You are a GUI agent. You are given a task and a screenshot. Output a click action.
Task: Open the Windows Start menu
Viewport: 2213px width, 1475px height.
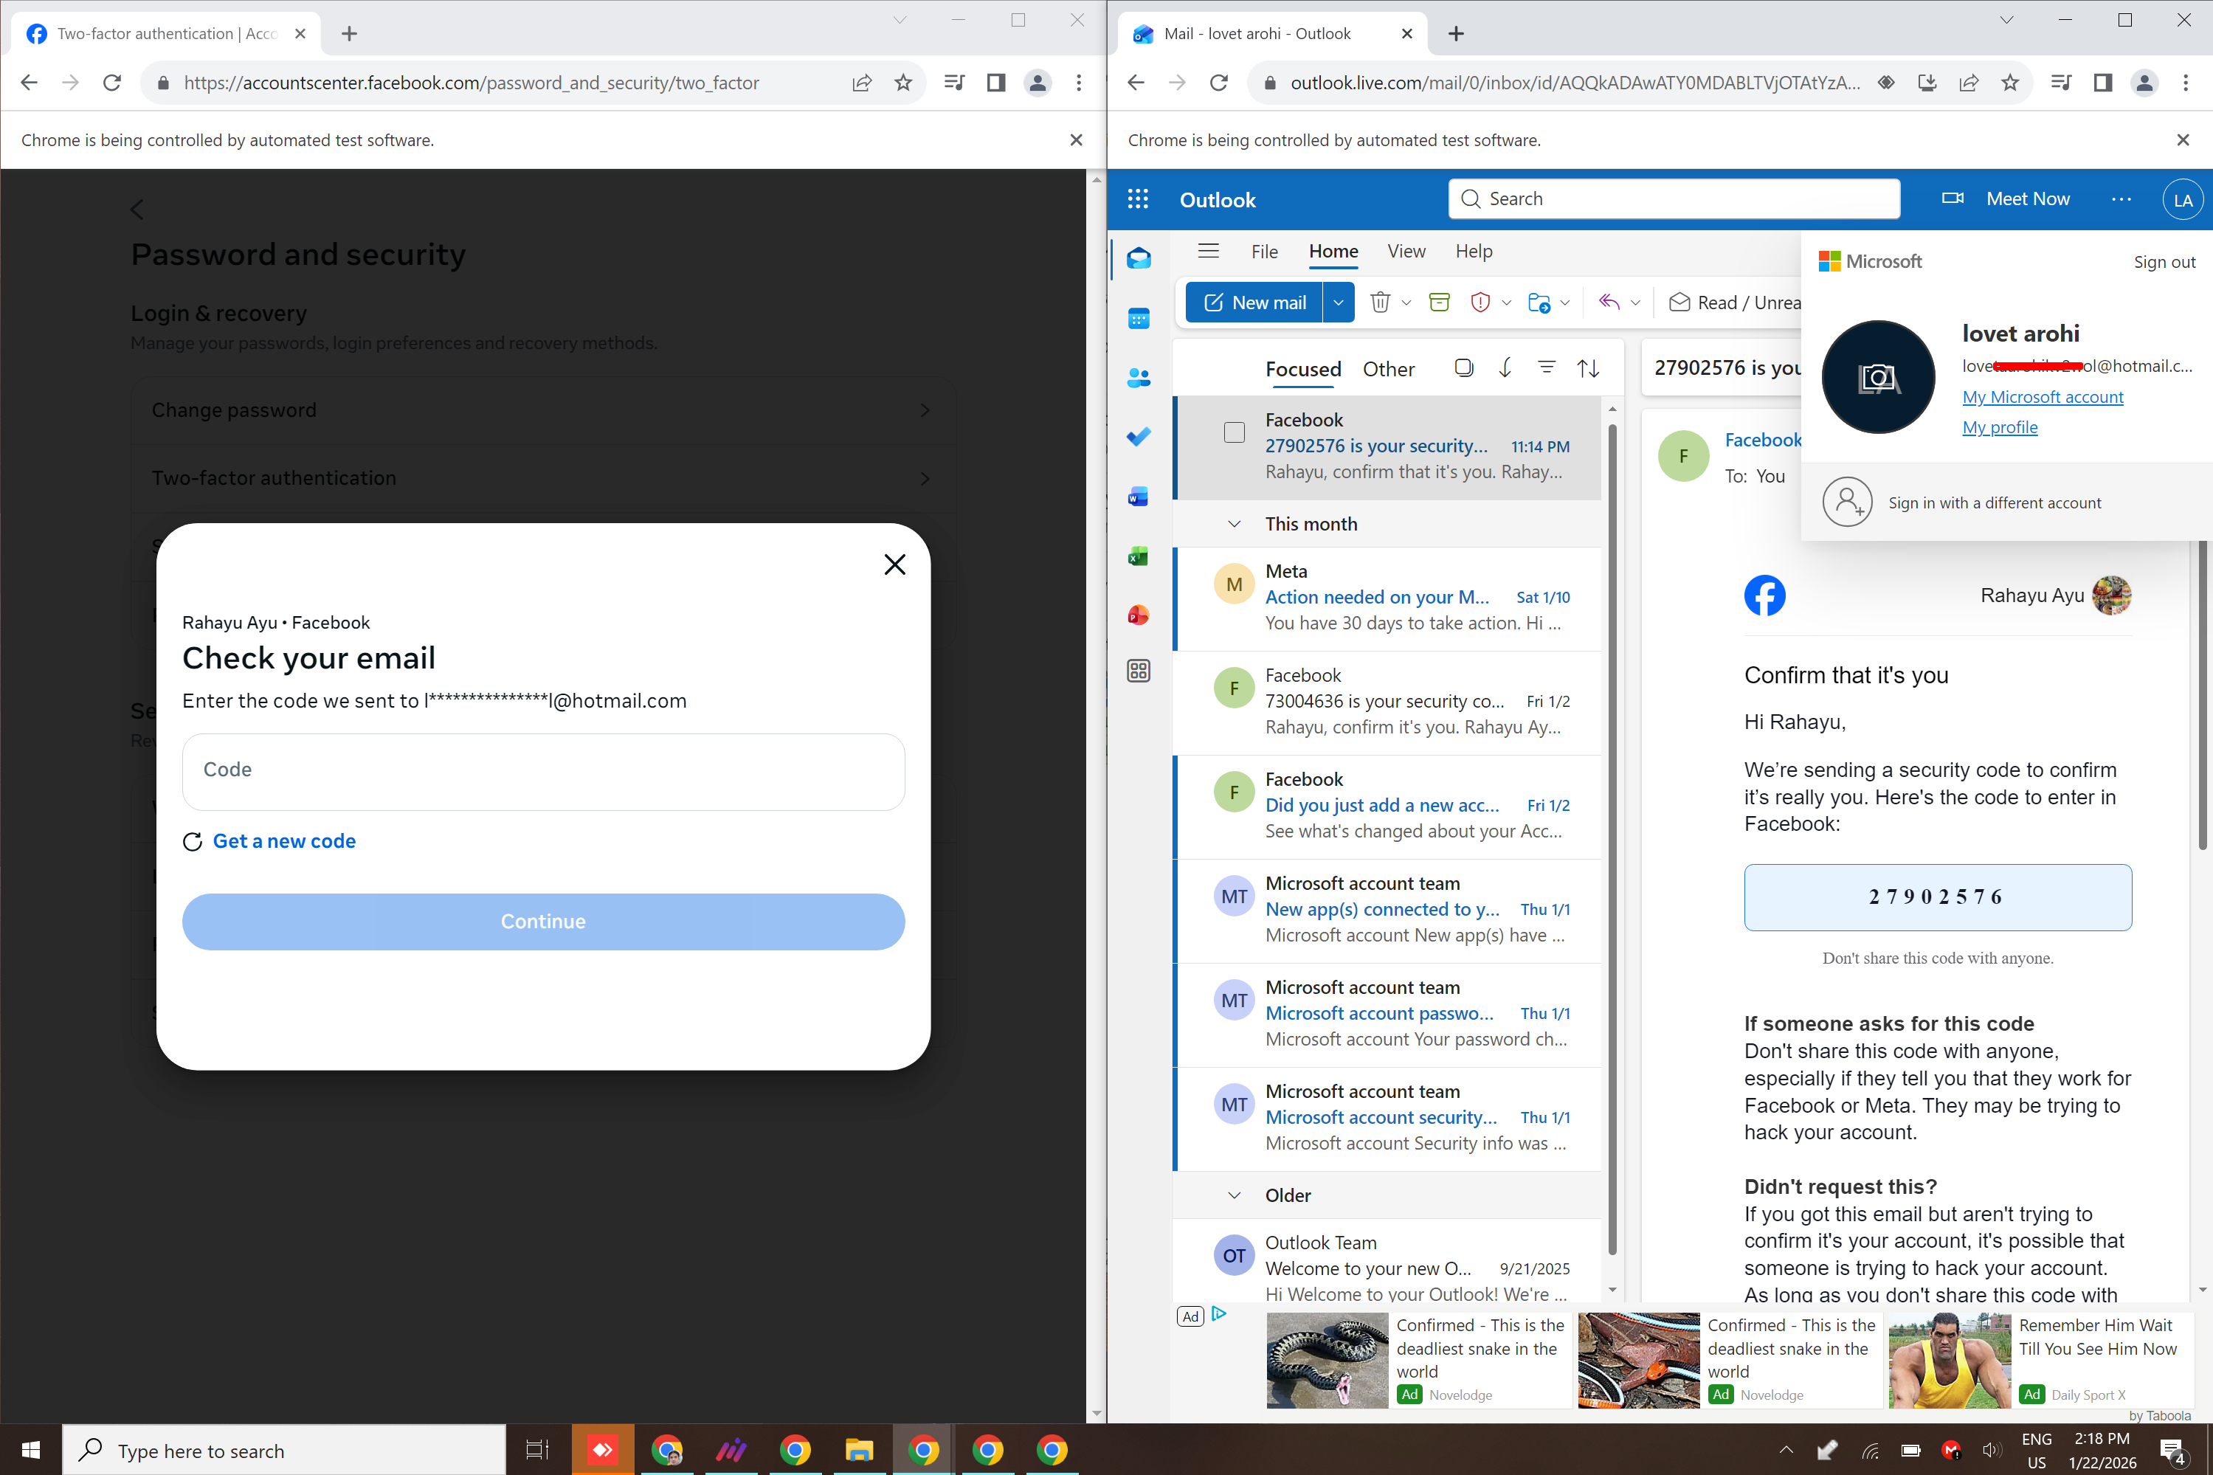30,1450
